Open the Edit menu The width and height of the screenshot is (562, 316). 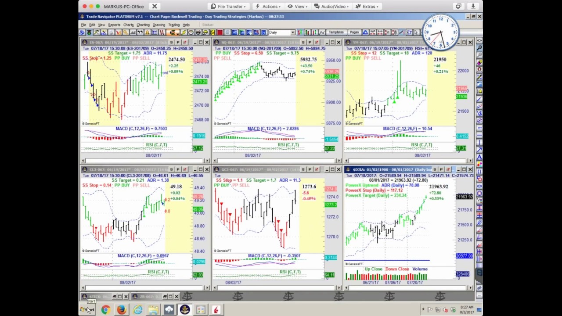[92, 25]
